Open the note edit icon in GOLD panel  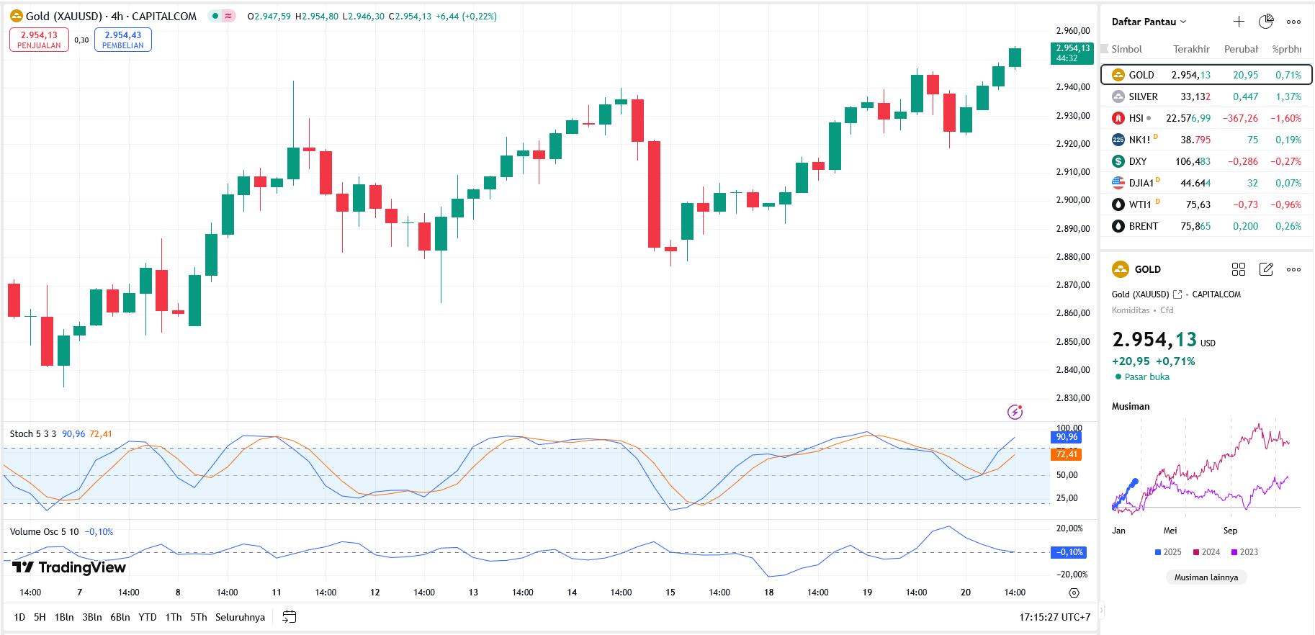click(x=1266, y=269)
